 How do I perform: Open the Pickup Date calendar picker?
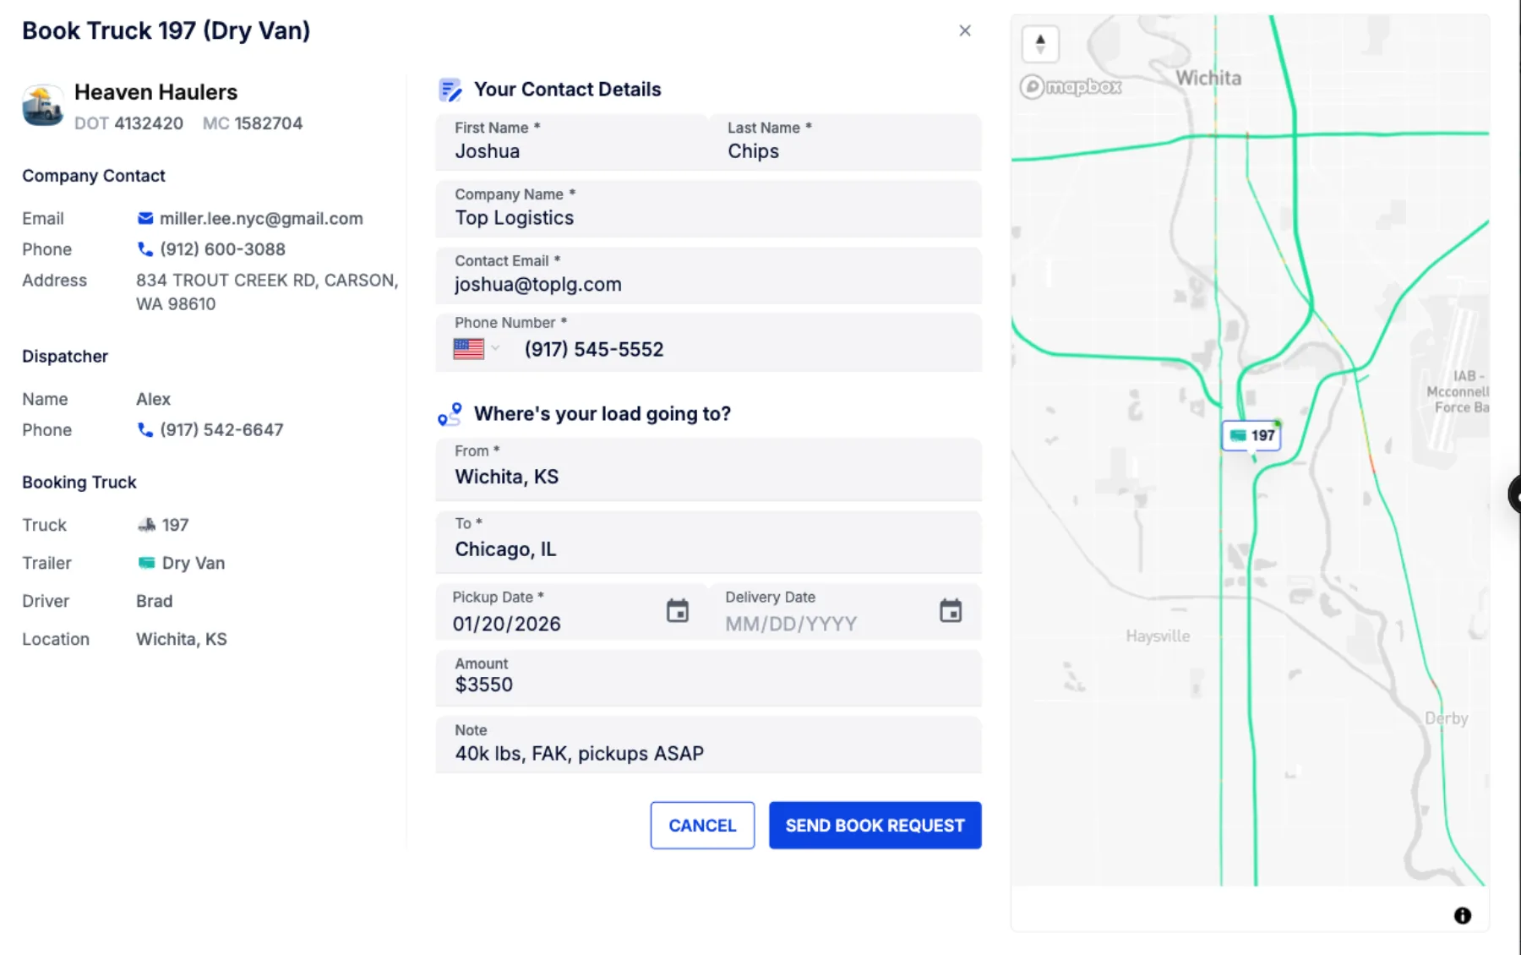point(678,610)
